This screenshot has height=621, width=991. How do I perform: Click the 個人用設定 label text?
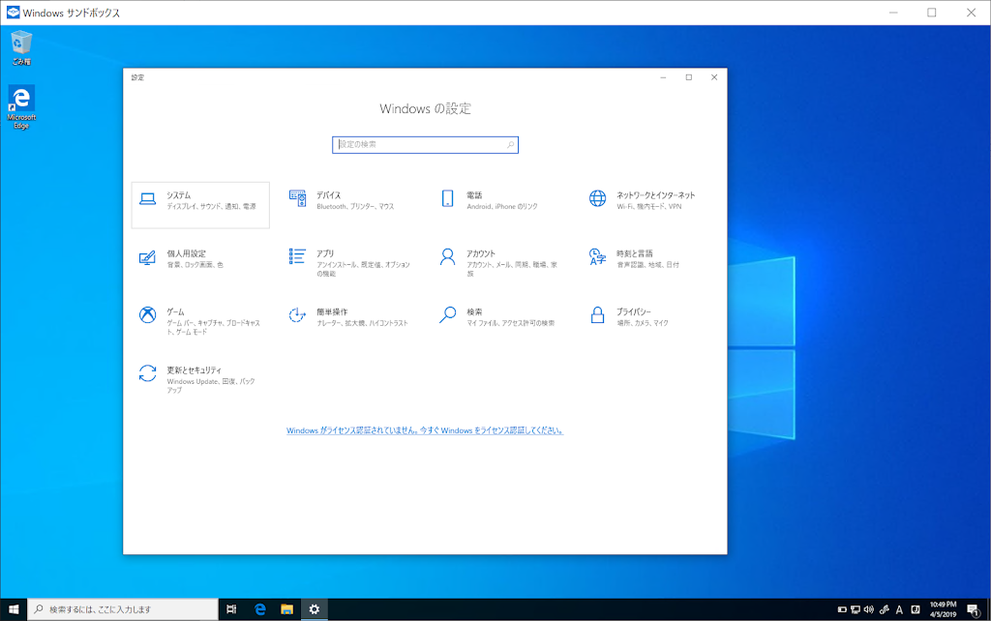186,253
